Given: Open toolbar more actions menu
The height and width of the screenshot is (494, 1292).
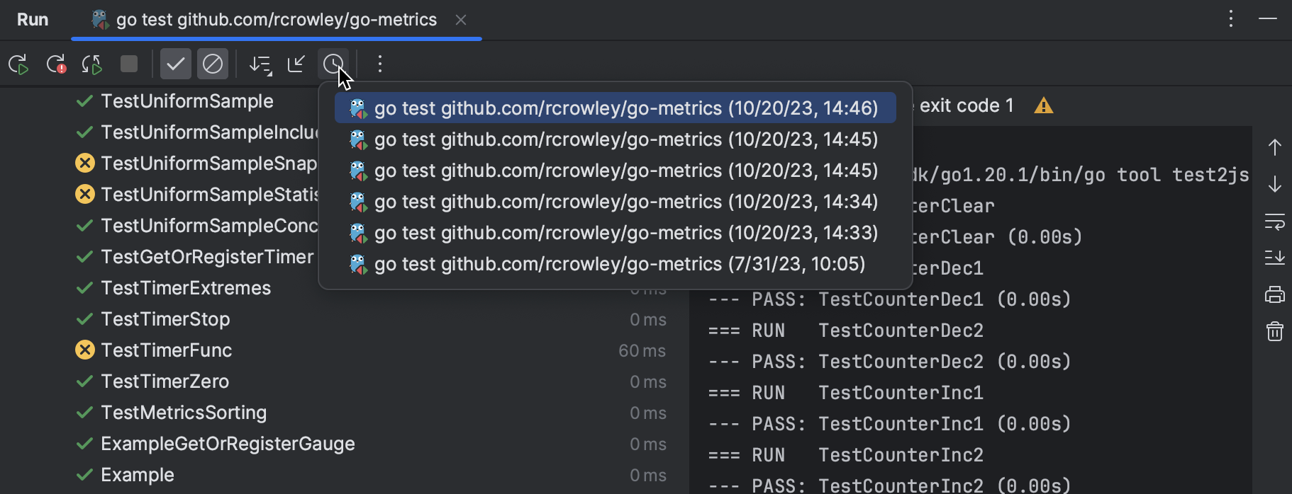Looking at the screenshot, I should (380, 64).
